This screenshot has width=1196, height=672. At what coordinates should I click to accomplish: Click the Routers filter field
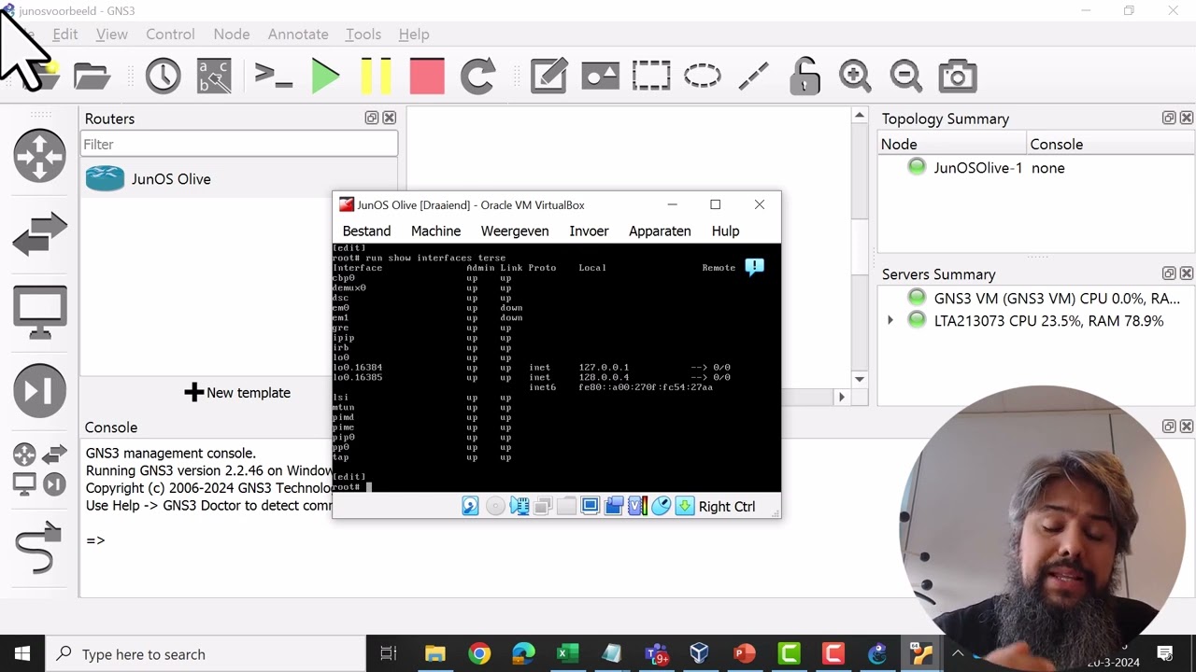(x=239, y=144)
